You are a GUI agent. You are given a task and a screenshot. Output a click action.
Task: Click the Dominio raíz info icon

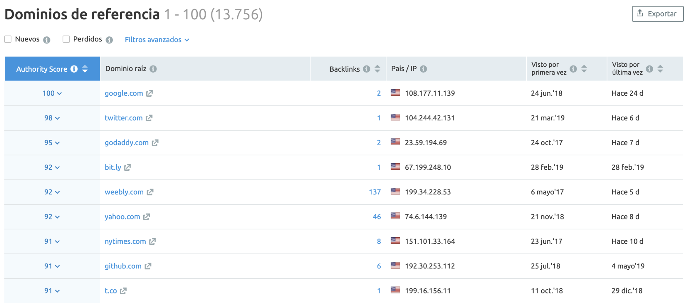pyautogui.click(x=153, y=69)
